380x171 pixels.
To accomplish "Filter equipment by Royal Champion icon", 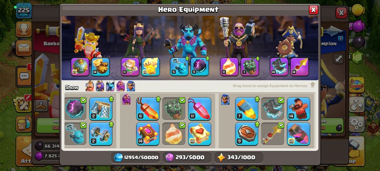I will click(130, 86).
